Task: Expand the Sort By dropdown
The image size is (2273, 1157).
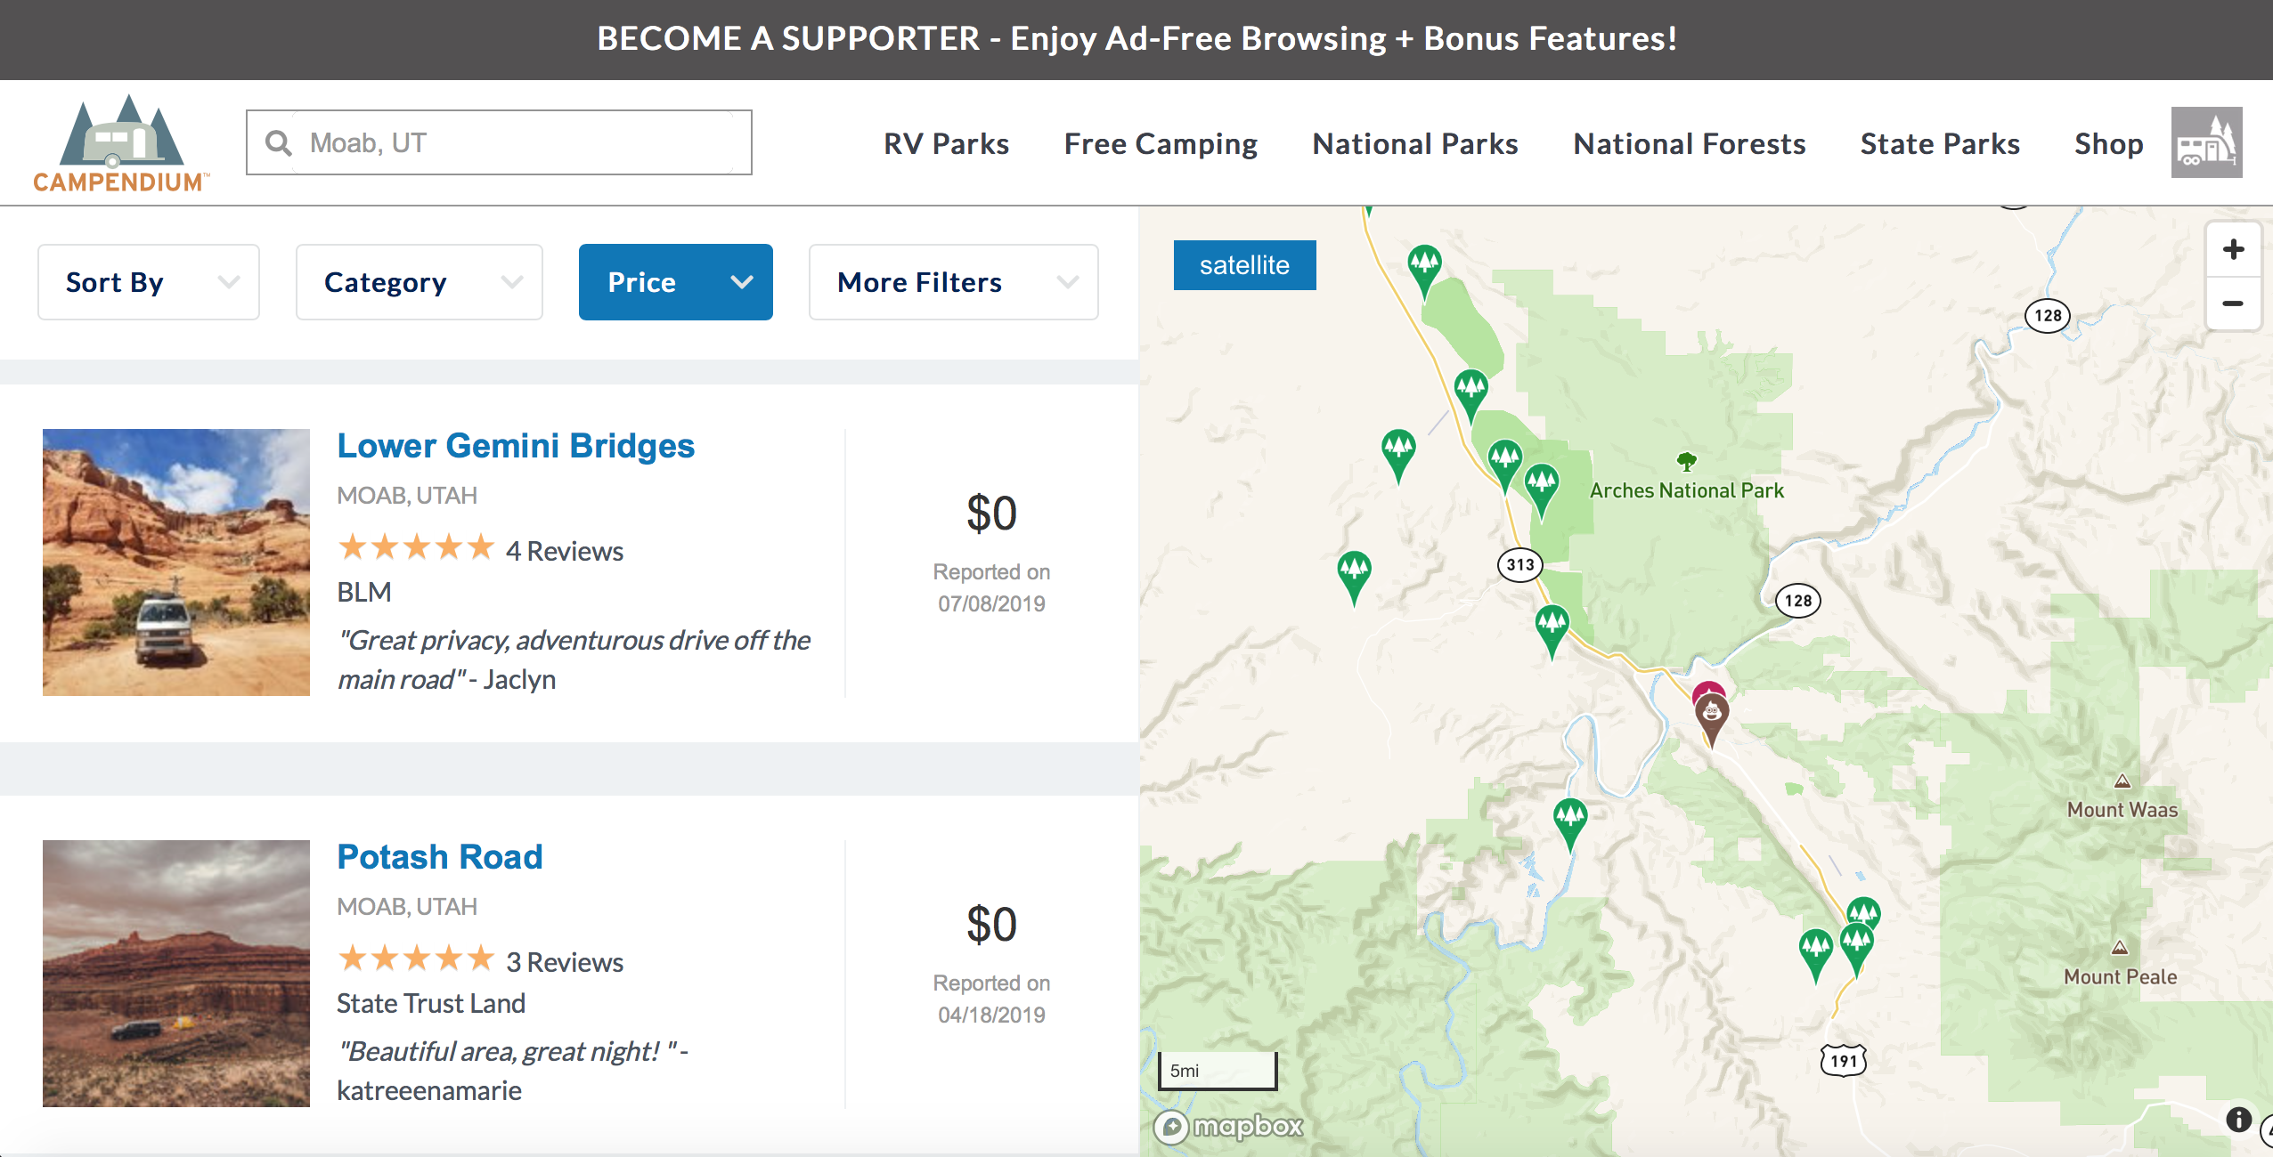Action: (x=149, y=282)
